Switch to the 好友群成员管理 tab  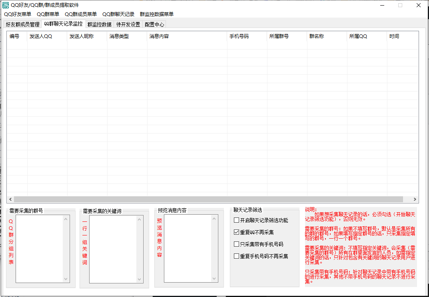pos(22,24)
